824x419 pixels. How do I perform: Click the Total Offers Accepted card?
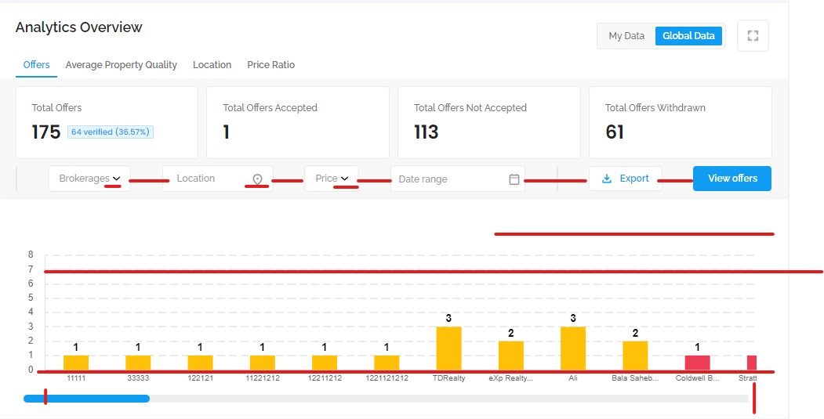[x=297, y=122]
